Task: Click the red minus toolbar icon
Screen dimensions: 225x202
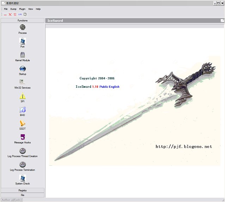Action: [5, 15]
